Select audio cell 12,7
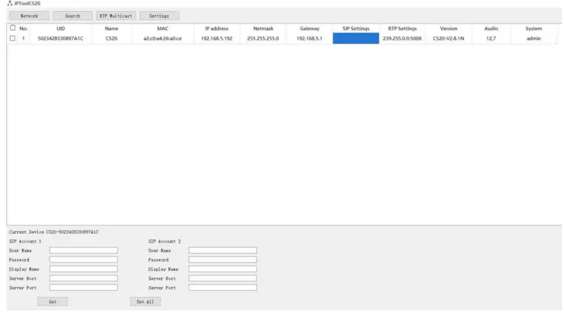The height and width of the screenshot is (313, 564). pos(491,39)
